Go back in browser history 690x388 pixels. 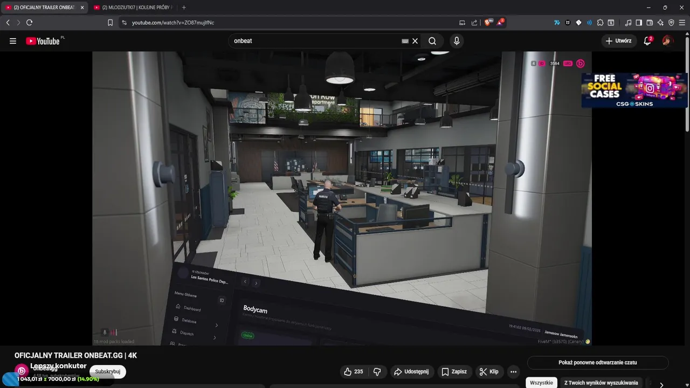(x=8, y=23)
